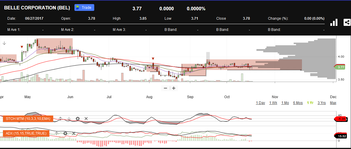Click the last price 3.77 in header
Viewport: 351px width, 149px height.
click(137, 9)
